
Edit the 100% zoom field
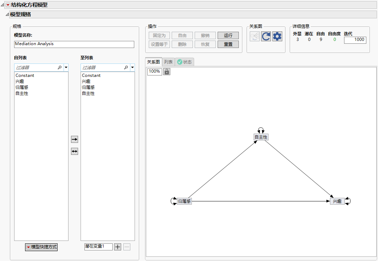(154, 72)
